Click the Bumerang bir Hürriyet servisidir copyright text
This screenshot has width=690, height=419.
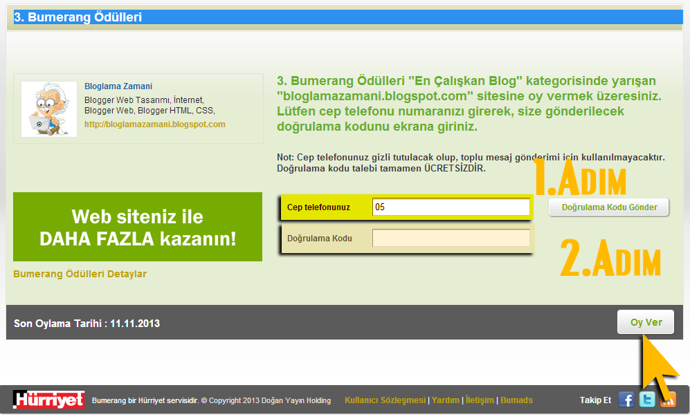coord(211,400)
